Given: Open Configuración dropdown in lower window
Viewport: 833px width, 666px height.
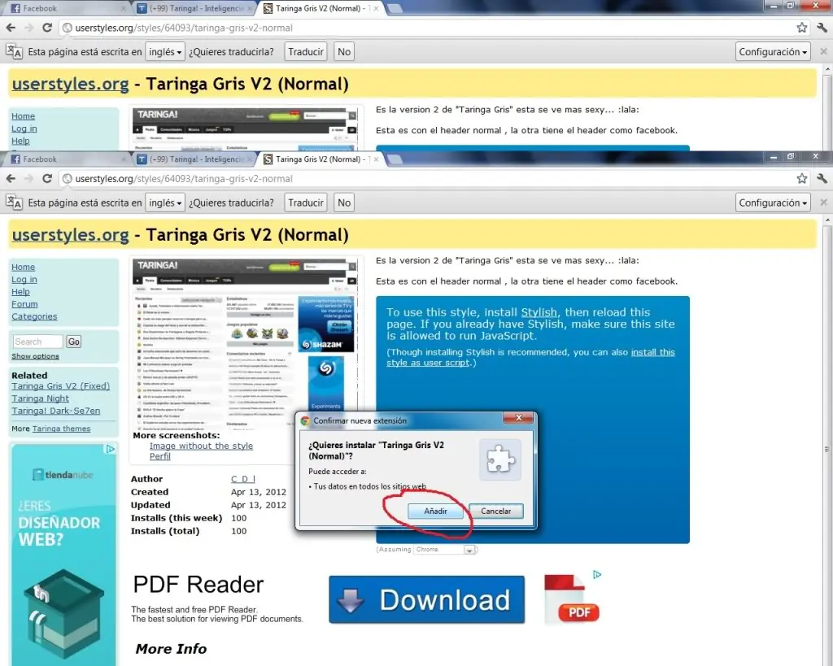Looking at the screenshot, I should (x=773, y=202).
